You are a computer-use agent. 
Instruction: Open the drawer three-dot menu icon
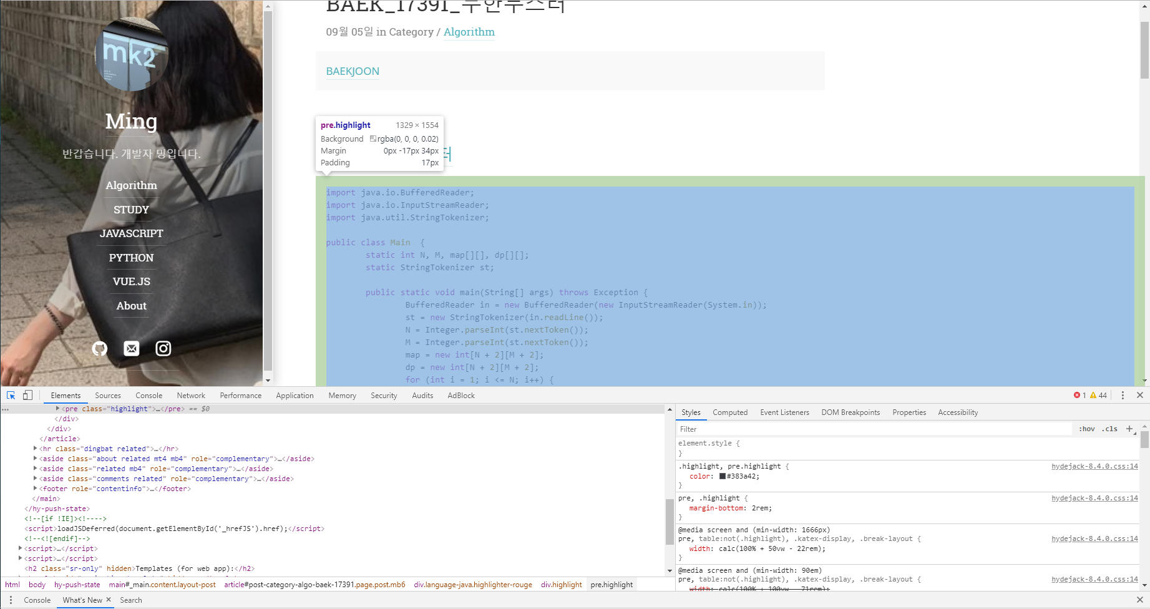(11, 600)
